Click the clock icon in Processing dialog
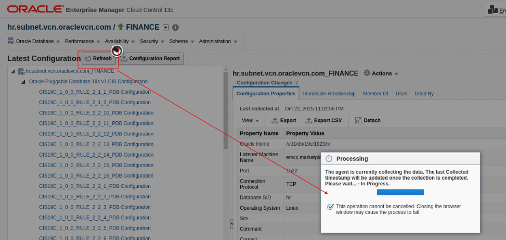 pos(329,159)
